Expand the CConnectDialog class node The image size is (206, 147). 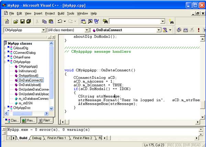pos(4,53)
